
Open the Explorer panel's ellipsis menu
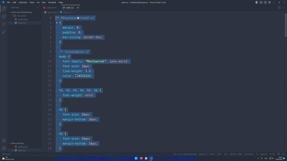[x=38, y=8]
